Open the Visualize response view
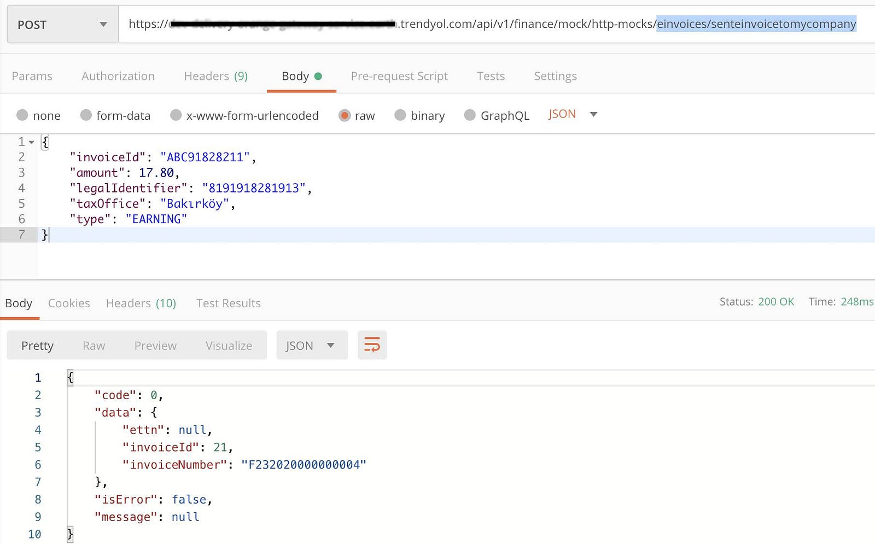875x544 pixels. [x=229, y=346]
